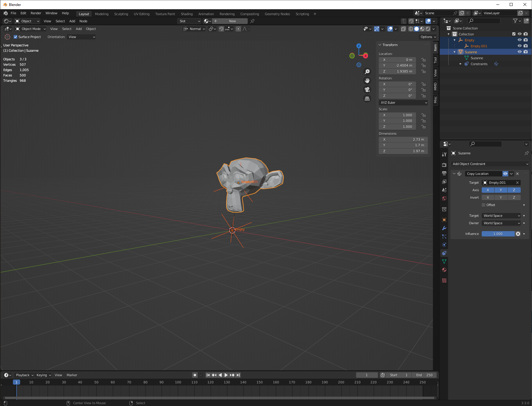Toggle Axis Z button of constraint

[x=514, y=190]
